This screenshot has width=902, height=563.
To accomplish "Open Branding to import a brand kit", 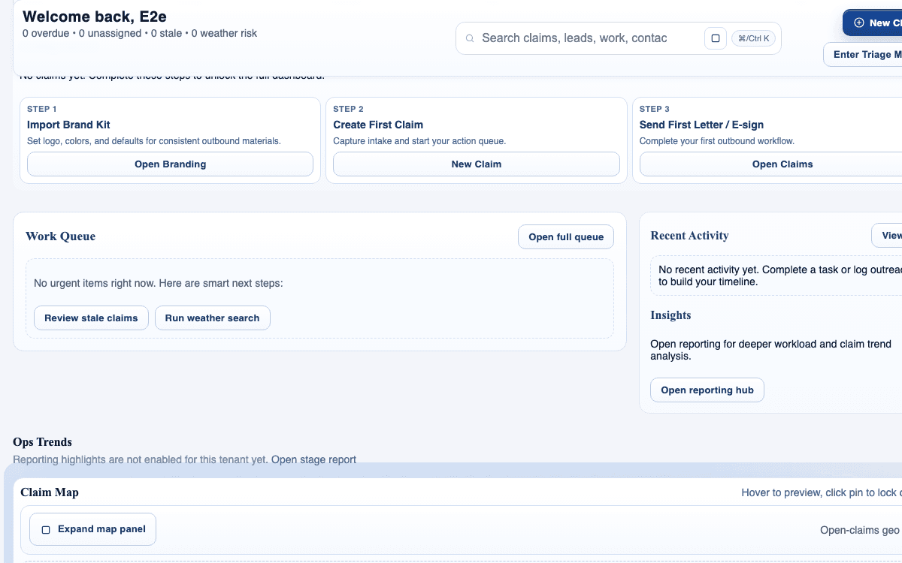I will coord(170,164).
